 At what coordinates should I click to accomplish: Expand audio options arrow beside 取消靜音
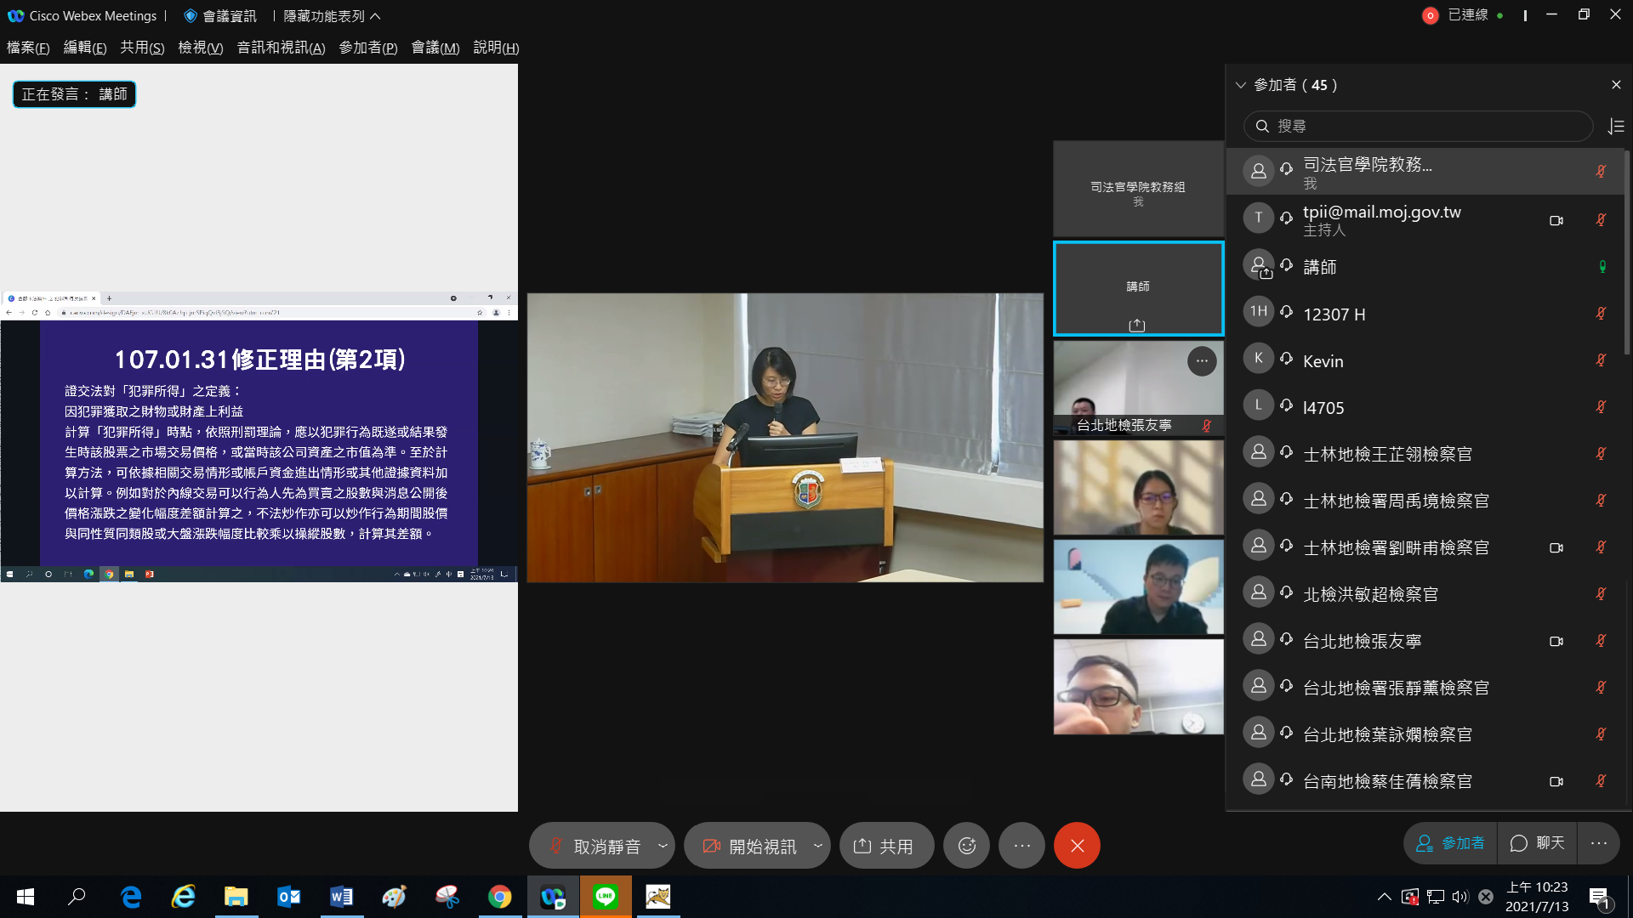tap(663, 846)
